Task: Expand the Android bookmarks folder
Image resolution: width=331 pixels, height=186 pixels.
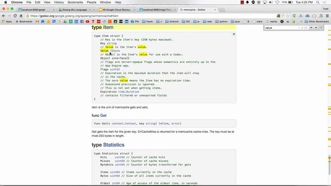Action: (172, 22)
